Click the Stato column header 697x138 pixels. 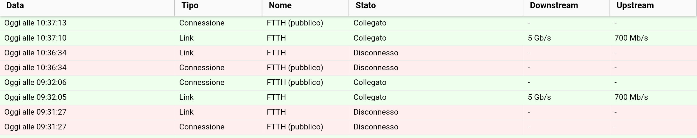[436, 6]
